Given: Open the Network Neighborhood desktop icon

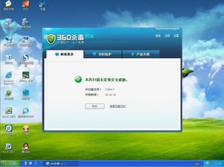Looking at the screenshot, I should pyautogui.click(x=9, y=41).
